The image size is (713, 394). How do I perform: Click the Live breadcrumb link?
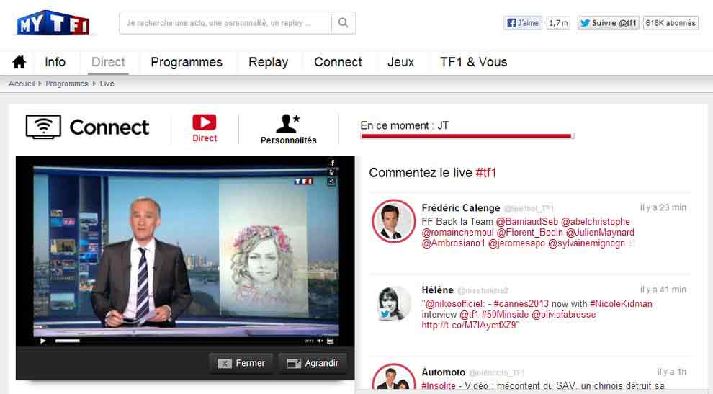(x=107, y=84)
